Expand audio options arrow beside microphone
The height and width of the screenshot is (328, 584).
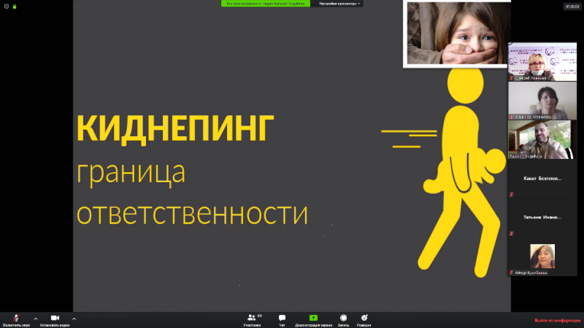point(36,318)
